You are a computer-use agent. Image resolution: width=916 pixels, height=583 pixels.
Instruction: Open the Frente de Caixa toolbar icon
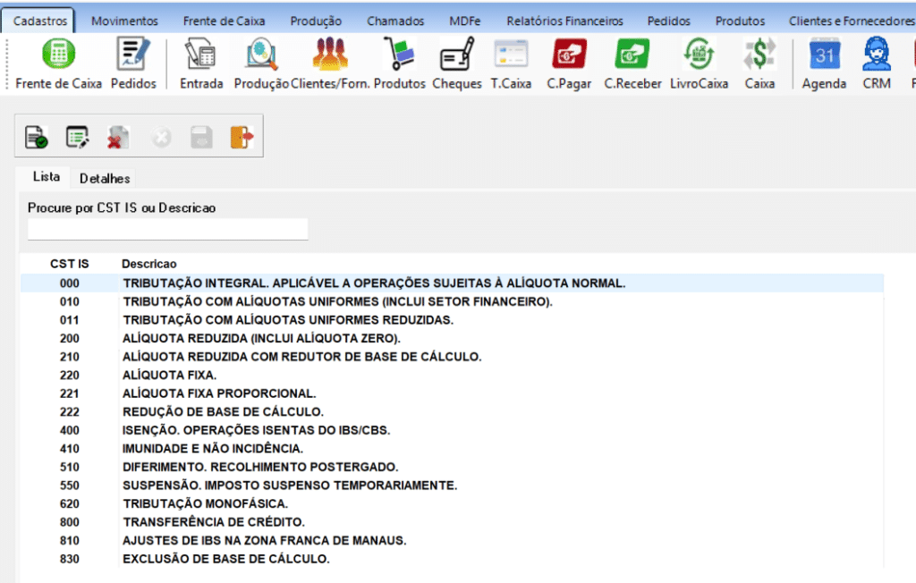(x=59, y=55)
